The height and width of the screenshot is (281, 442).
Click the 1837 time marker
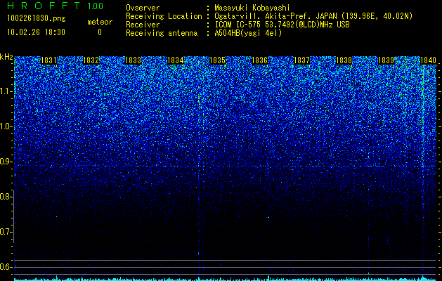(x=301, y=60)
